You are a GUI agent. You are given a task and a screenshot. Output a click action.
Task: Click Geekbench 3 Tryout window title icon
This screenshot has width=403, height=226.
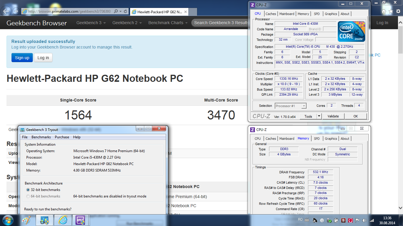pos(22,130)
